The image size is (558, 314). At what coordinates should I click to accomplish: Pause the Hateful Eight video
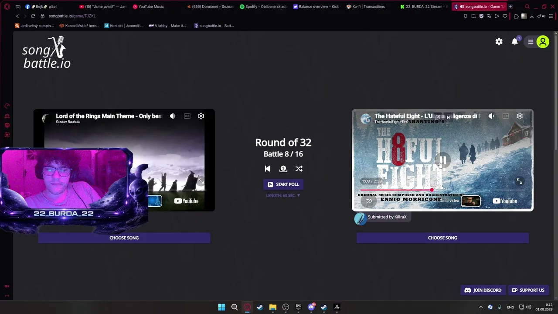[442, 160]
